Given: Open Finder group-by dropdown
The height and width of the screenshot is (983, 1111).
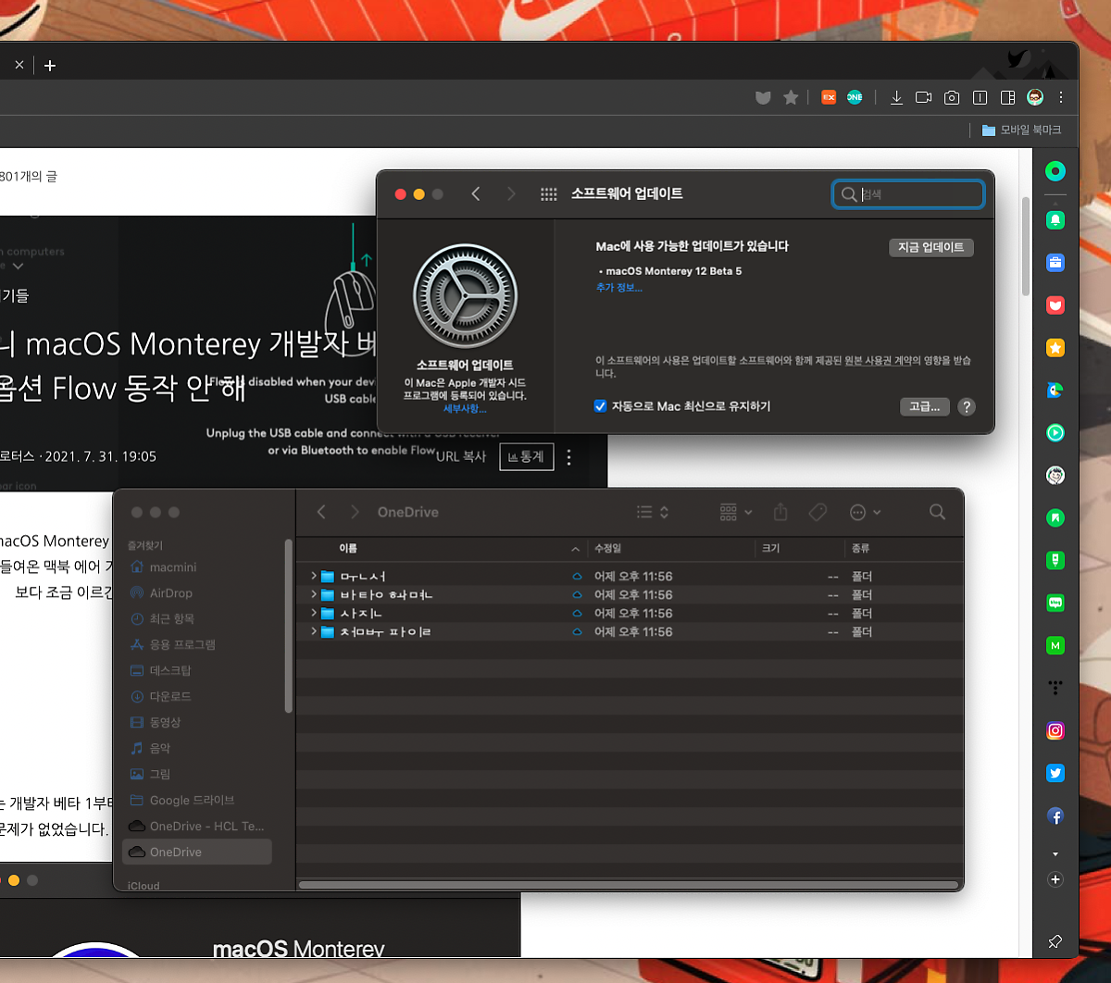Looking at the screenshot, I should coord(736,512).
